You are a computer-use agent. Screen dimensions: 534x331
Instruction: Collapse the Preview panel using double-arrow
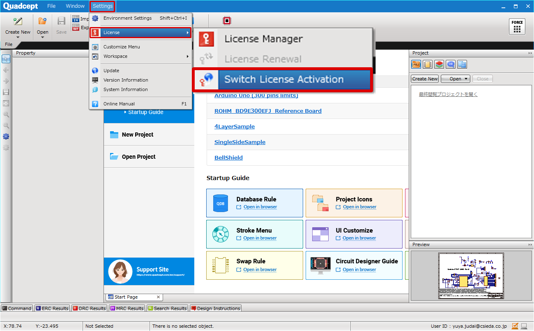tap(530, 245)
